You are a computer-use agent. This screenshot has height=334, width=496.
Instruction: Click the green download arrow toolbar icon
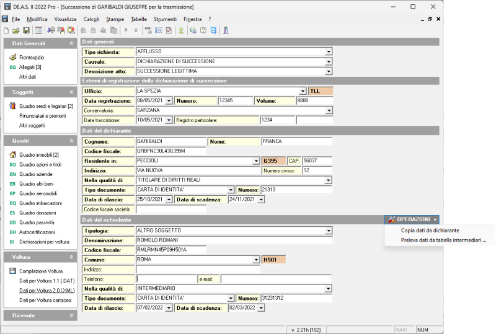pos(180,30)
